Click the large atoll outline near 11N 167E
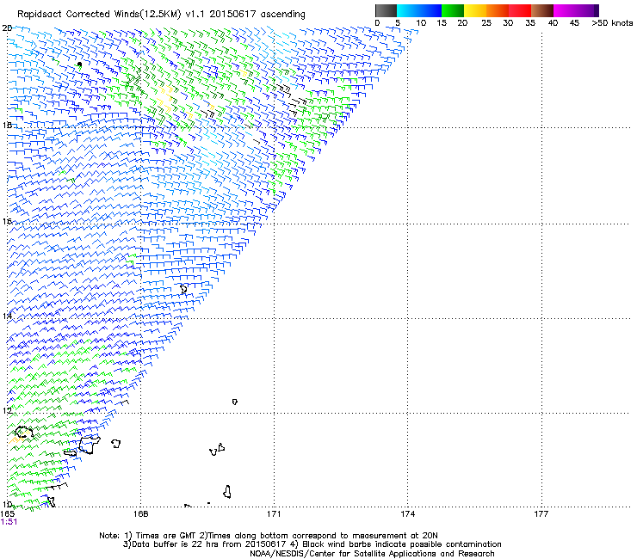 (90, 445)
